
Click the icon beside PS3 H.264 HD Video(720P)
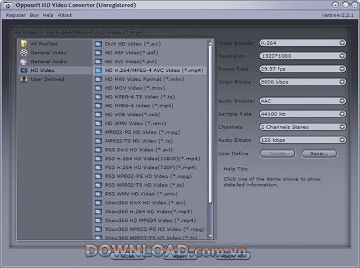tap(98, 168)
